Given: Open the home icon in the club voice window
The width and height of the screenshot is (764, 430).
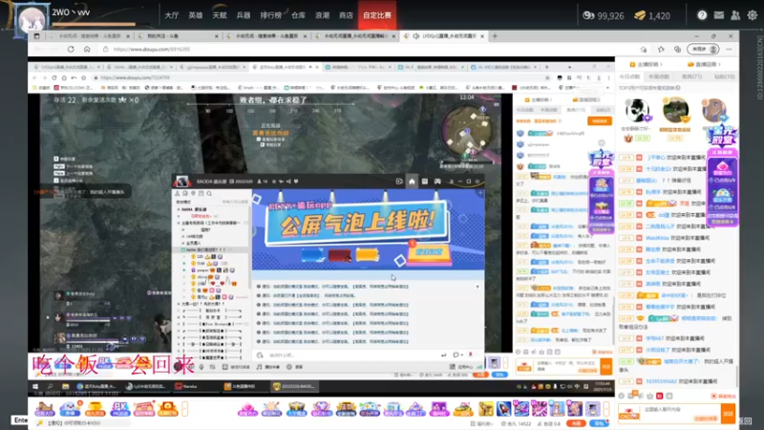Looking at the screenshot, I should point(412,182).
